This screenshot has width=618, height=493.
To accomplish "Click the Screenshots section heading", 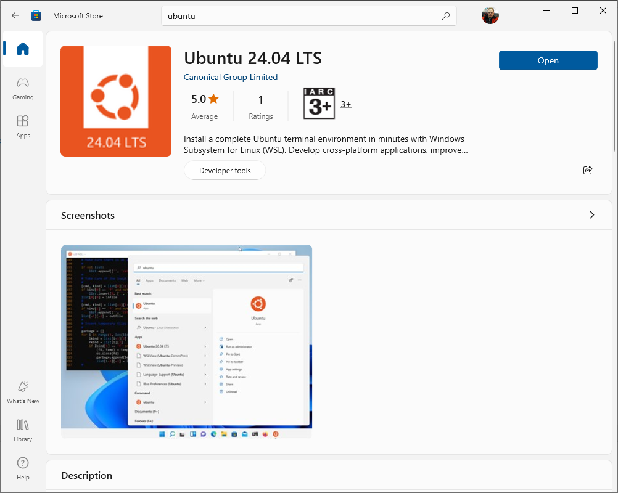I will click(88, 216).
